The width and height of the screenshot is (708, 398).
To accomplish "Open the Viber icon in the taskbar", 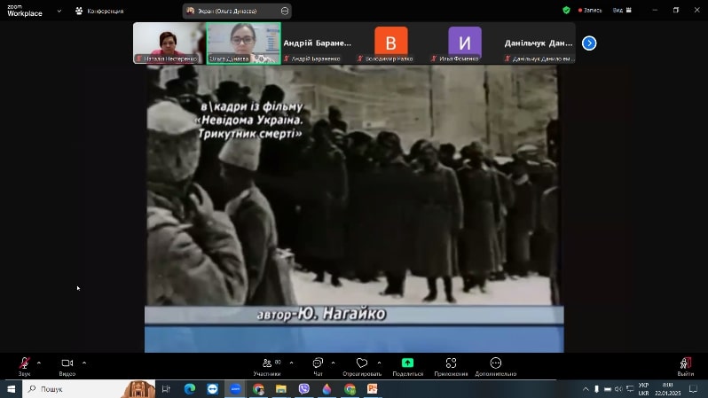I will pyautogui.click(x=304, y=389).
